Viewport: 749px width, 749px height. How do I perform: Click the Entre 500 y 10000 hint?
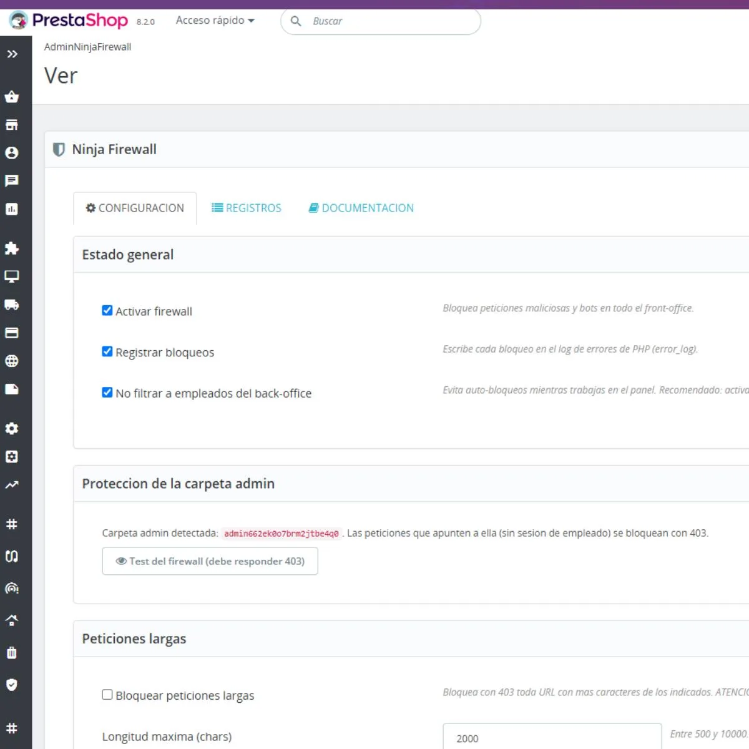[709, 734]
